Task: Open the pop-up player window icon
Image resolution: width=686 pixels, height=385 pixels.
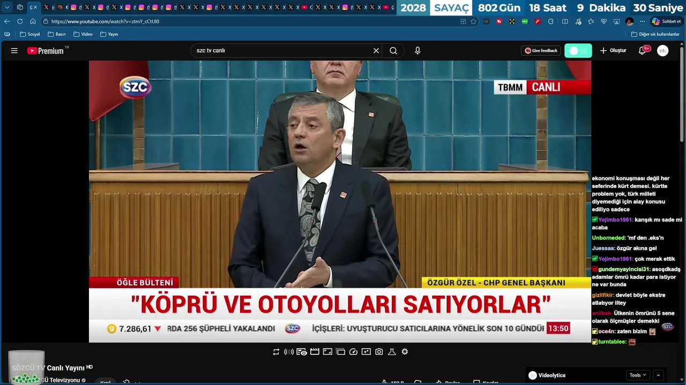Action: click(x=340, y=352)
